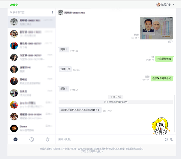This screenshot has height=159, width=181.
Task: Expand the account dropdown arrow
Action: click(x=173, y=5)
